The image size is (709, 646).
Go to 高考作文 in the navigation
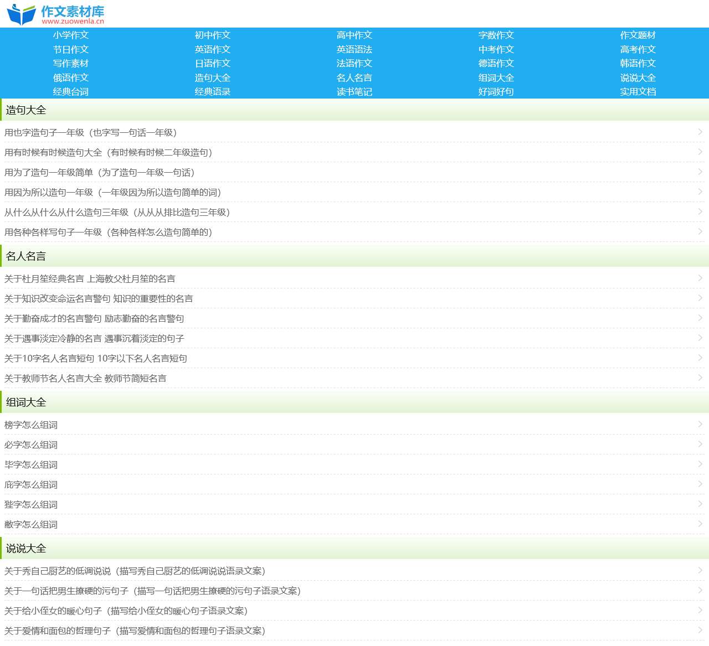click(638, 49)
